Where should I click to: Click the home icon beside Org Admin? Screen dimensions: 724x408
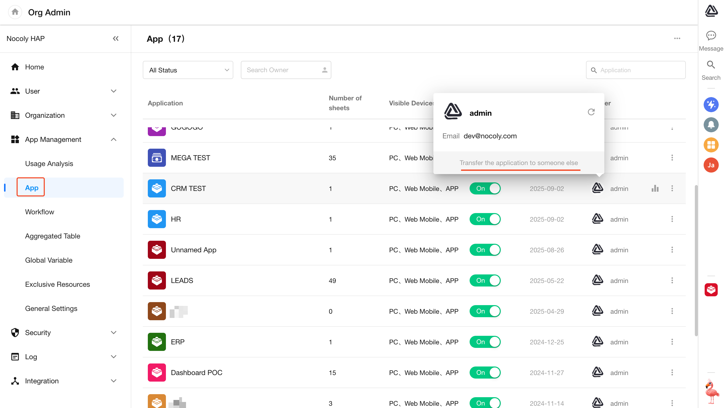point(15,12)
